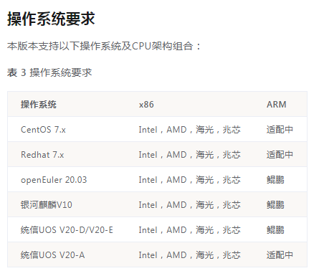Click the caption 表 3 操作系统要求
The image size is (319, 276).
click(x=49, y=72)
